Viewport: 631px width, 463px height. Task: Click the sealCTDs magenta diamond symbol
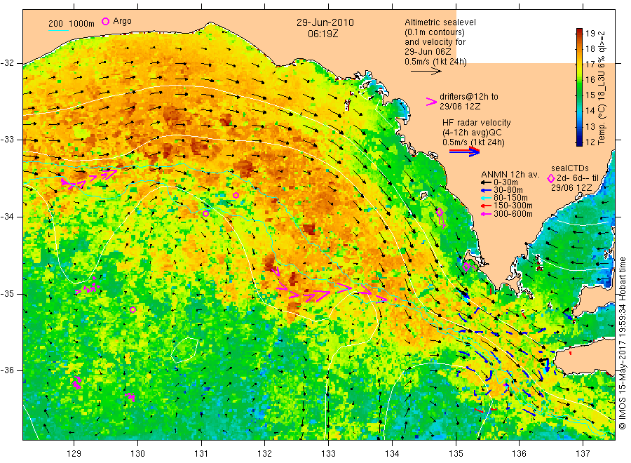[551, 178]
